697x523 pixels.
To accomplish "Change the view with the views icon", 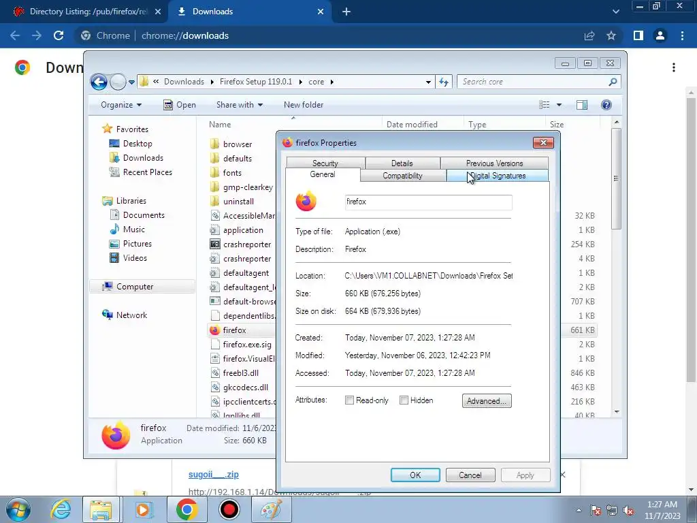I will tap(545, 104).
